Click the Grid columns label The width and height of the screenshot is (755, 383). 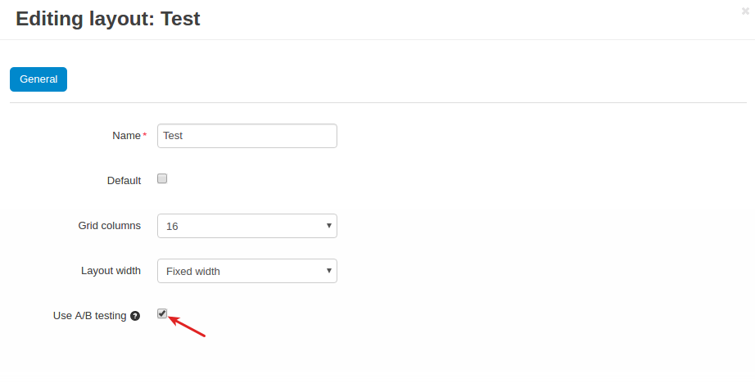click(x=110, y=226)
